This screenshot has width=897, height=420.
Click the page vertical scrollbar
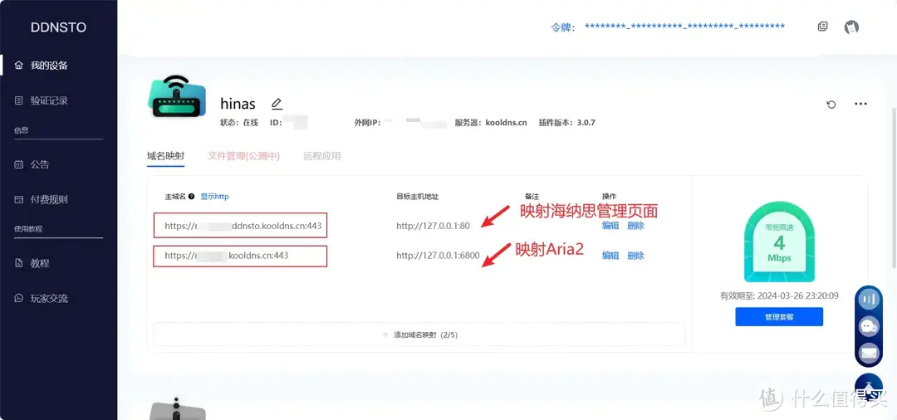[x=894, y=186]
